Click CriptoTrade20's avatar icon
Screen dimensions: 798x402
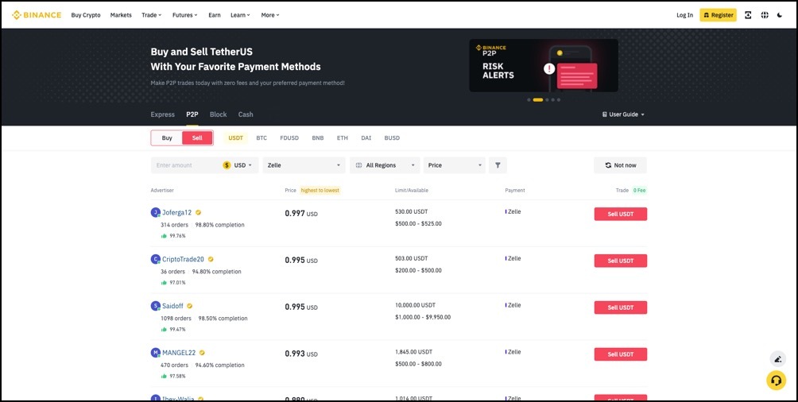(x=155, y=259)
